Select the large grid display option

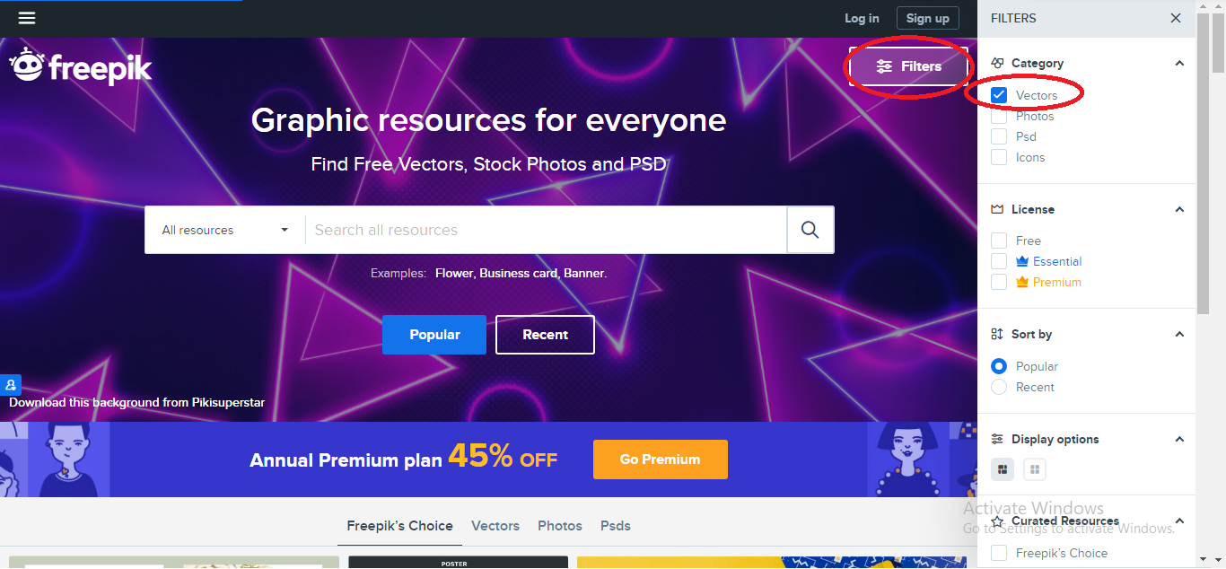(1035, 468)
